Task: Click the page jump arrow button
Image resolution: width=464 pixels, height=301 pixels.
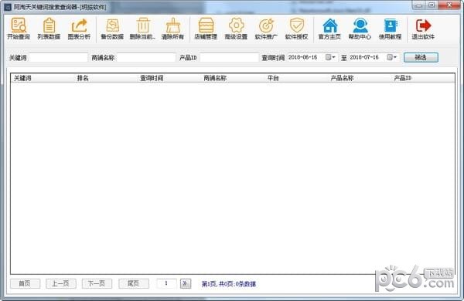Action: [x=186, y=283]
